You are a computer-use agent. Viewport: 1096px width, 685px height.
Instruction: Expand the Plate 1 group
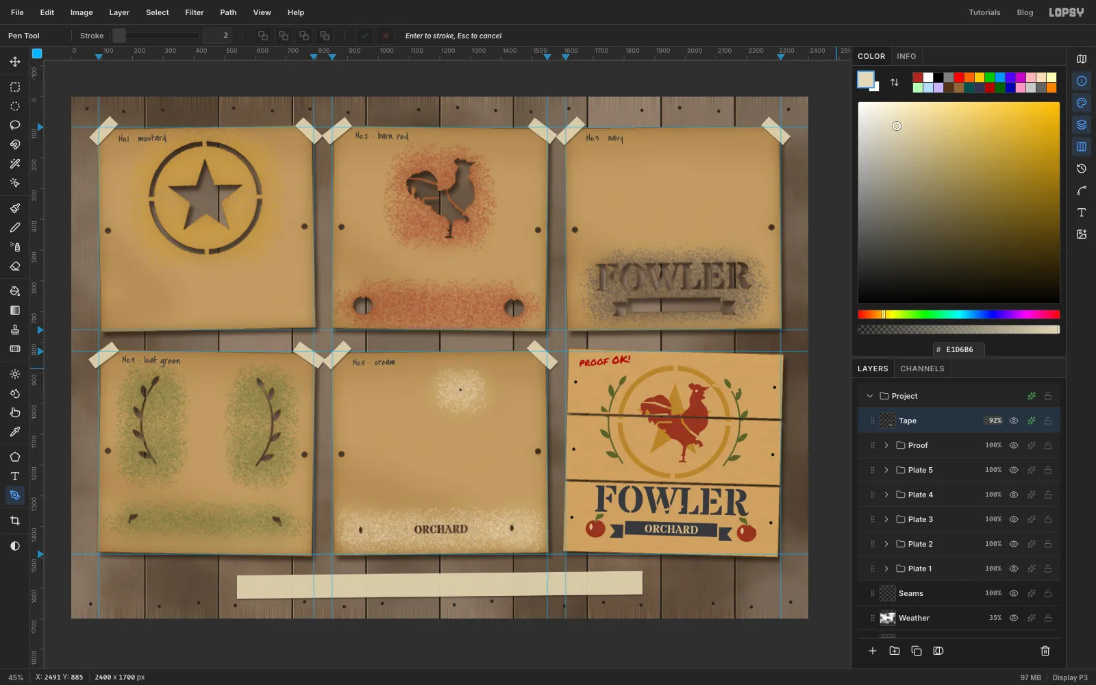click(x=886, y=569)
